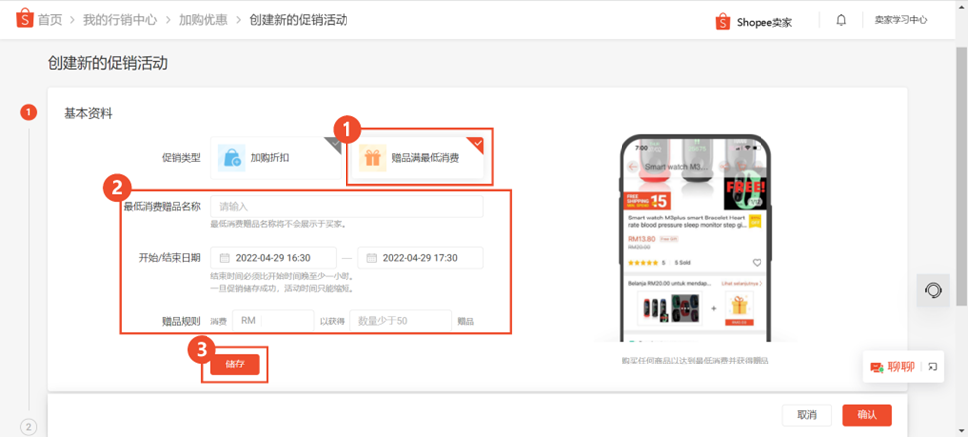Image resolution: width=968 pixels, height=437 pixels.
Task: Click the 确认 confirm button
Action: click(x=867, y=415)
